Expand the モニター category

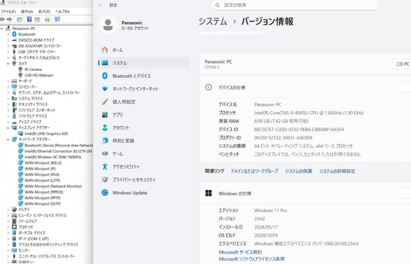[8, 250]
